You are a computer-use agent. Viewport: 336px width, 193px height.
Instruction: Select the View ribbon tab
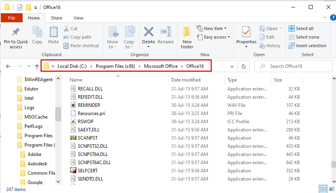click(x=78, y=18)
